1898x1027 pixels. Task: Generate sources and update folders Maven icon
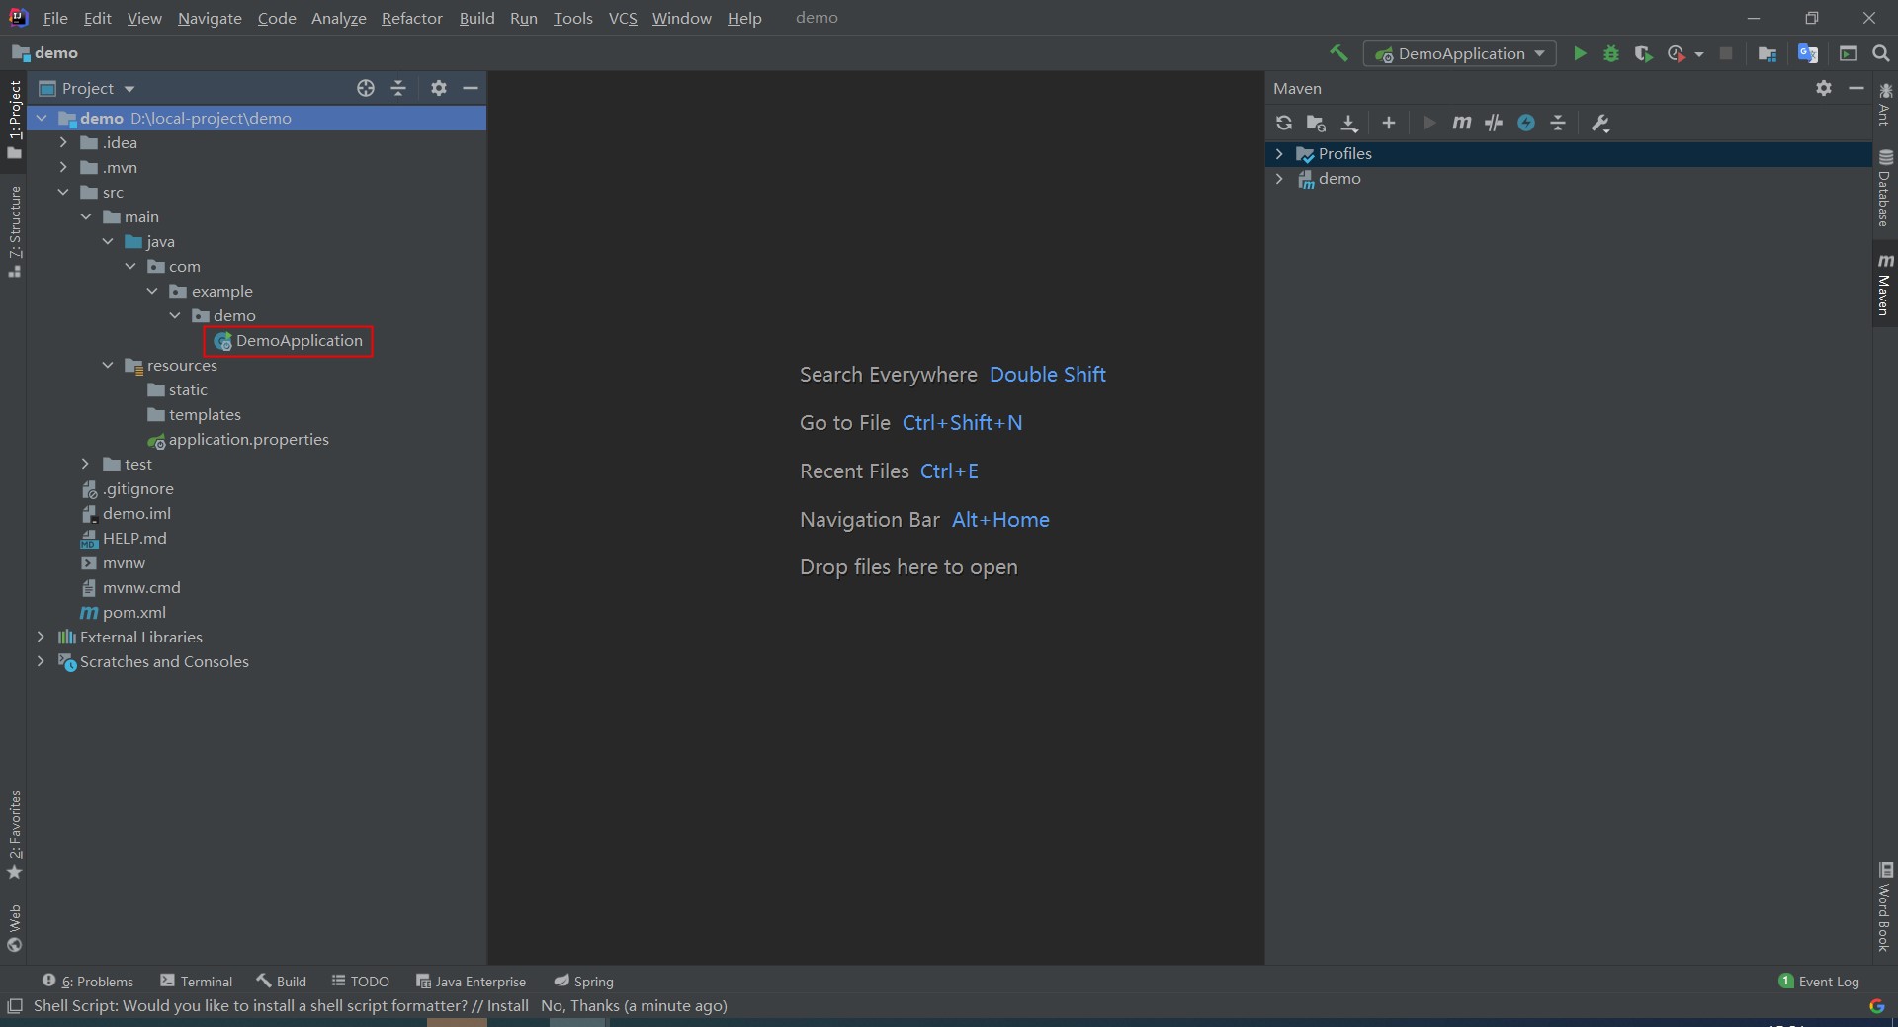(x=1316, y=123)
